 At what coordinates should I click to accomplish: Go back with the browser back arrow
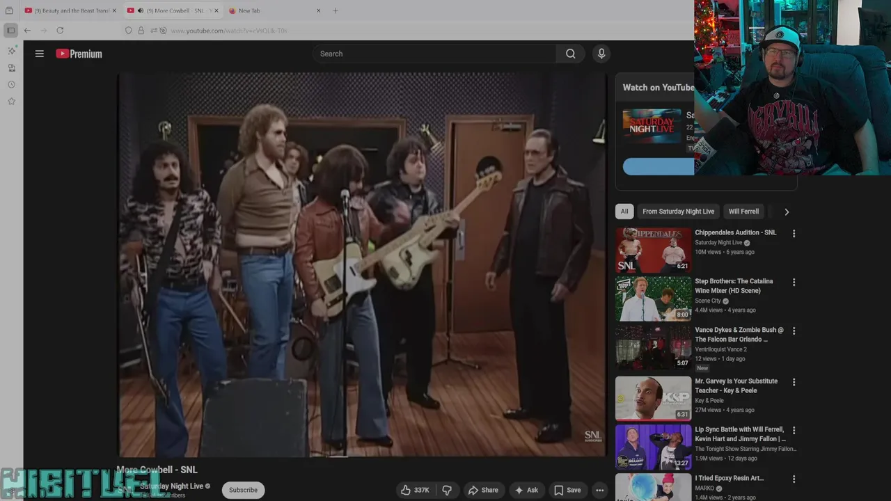(27, 31)
